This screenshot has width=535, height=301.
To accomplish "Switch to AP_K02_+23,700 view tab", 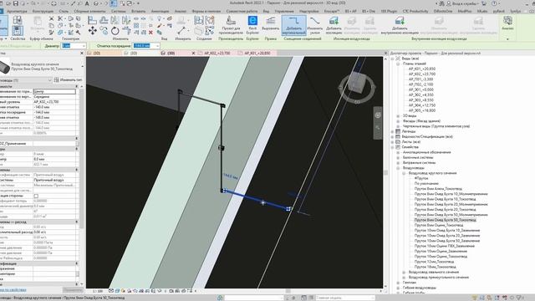I will tap(217, 54).
